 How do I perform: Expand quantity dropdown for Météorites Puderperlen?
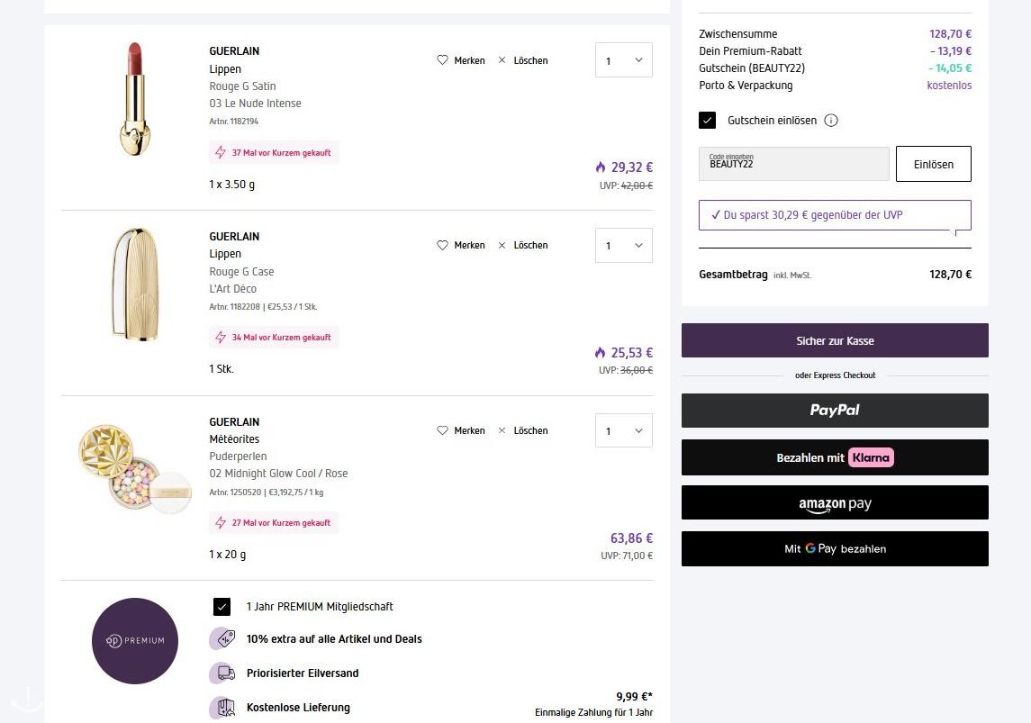coord(623,430)
